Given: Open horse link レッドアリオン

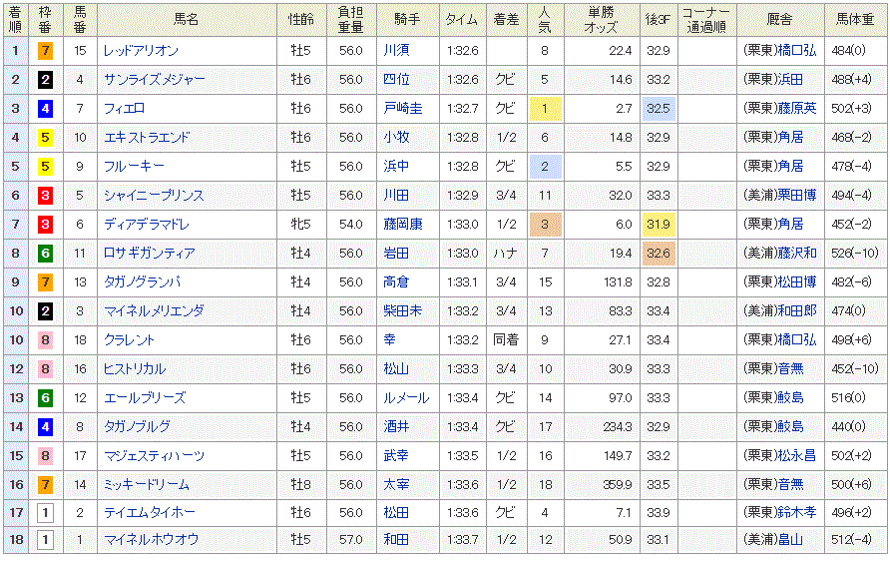Looking at the screenshot, I should pos(141,51).
